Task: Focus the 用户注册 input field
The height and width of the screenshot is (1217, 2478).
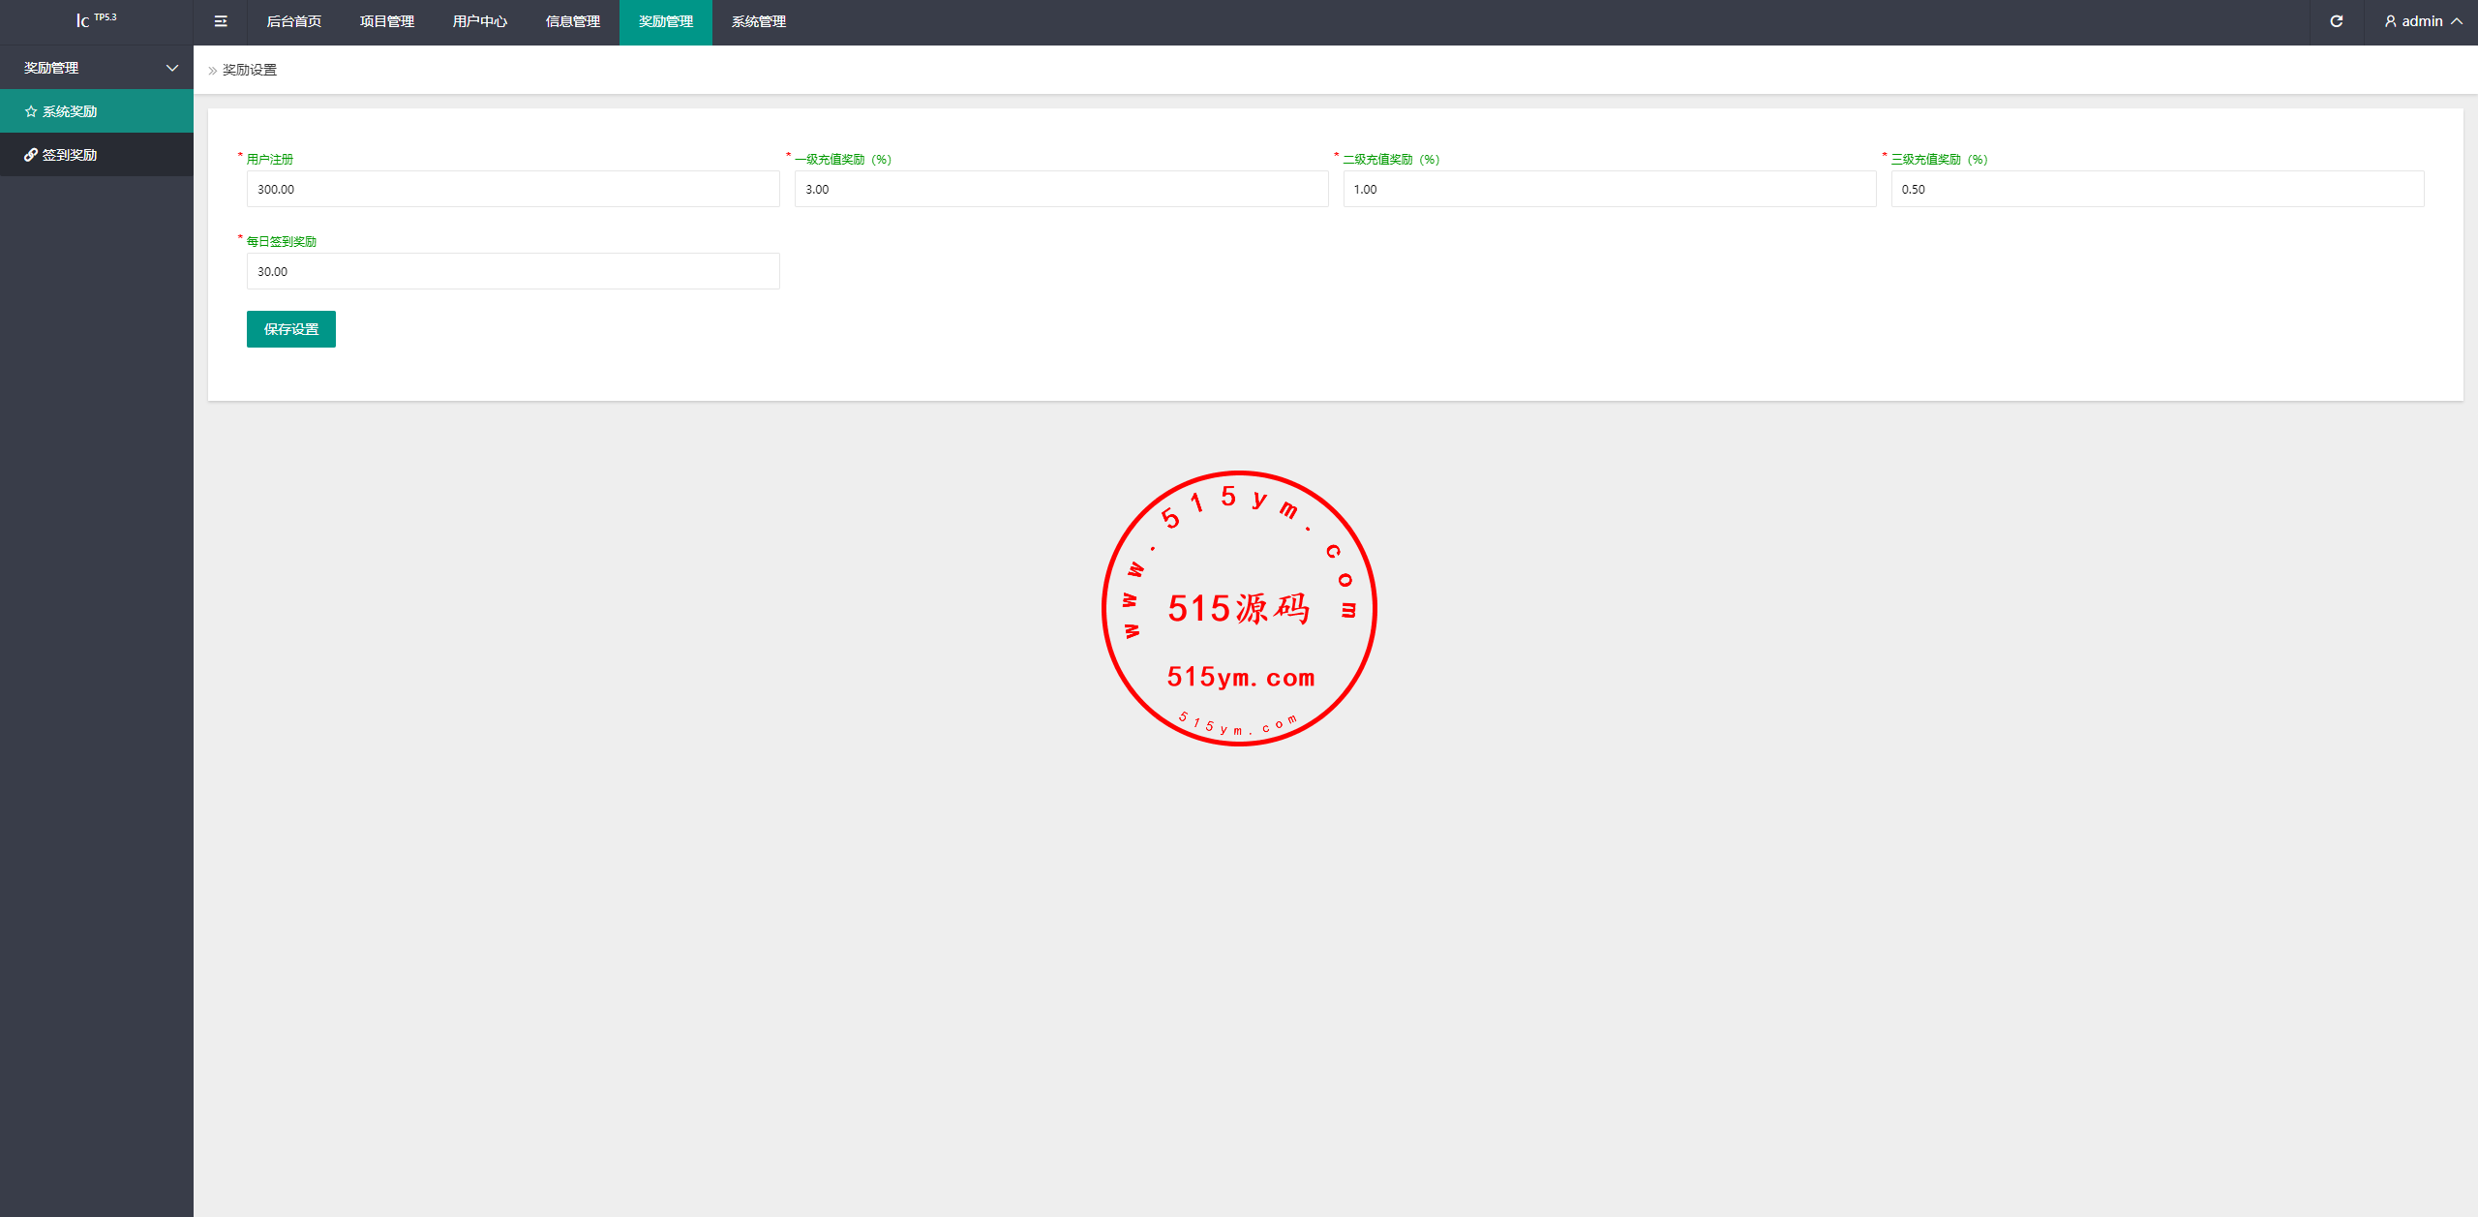Action: pyautogui.click(x=512, y=189)
